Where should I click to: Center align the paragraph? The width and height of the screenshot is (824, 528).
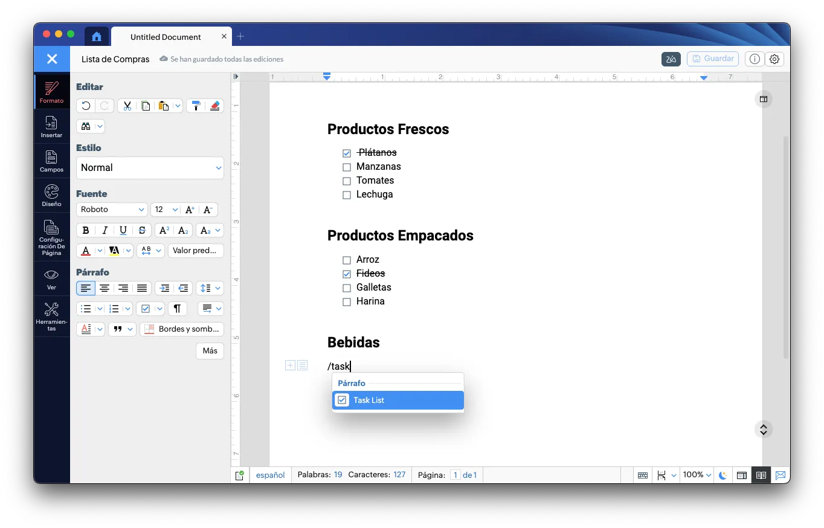click(105, 288)
